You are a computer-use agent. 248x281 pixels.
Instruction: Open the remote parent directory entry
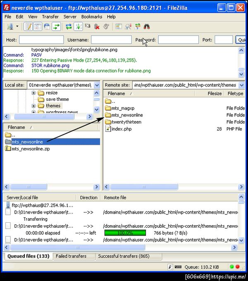[x=110, y=101]
